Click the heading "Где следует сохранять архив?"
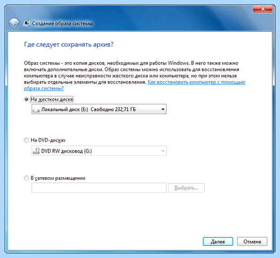Screen dimensions: 280x258 (x=69, y=44)
